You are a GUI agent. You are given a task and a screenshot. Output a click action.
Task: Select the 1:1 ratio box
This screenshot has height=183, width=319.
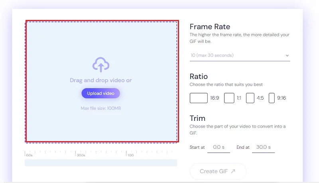click(x=229, y=98)
